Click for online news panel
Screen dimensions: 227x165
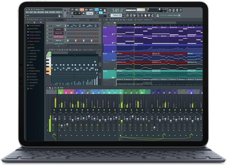pos(170,15)
